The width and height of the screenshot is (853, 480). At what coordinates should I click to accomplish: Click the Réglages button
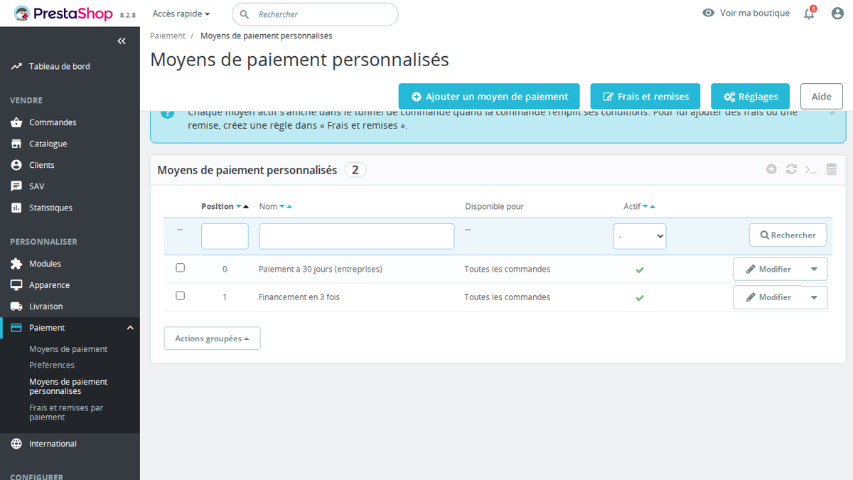click(751, 97)
